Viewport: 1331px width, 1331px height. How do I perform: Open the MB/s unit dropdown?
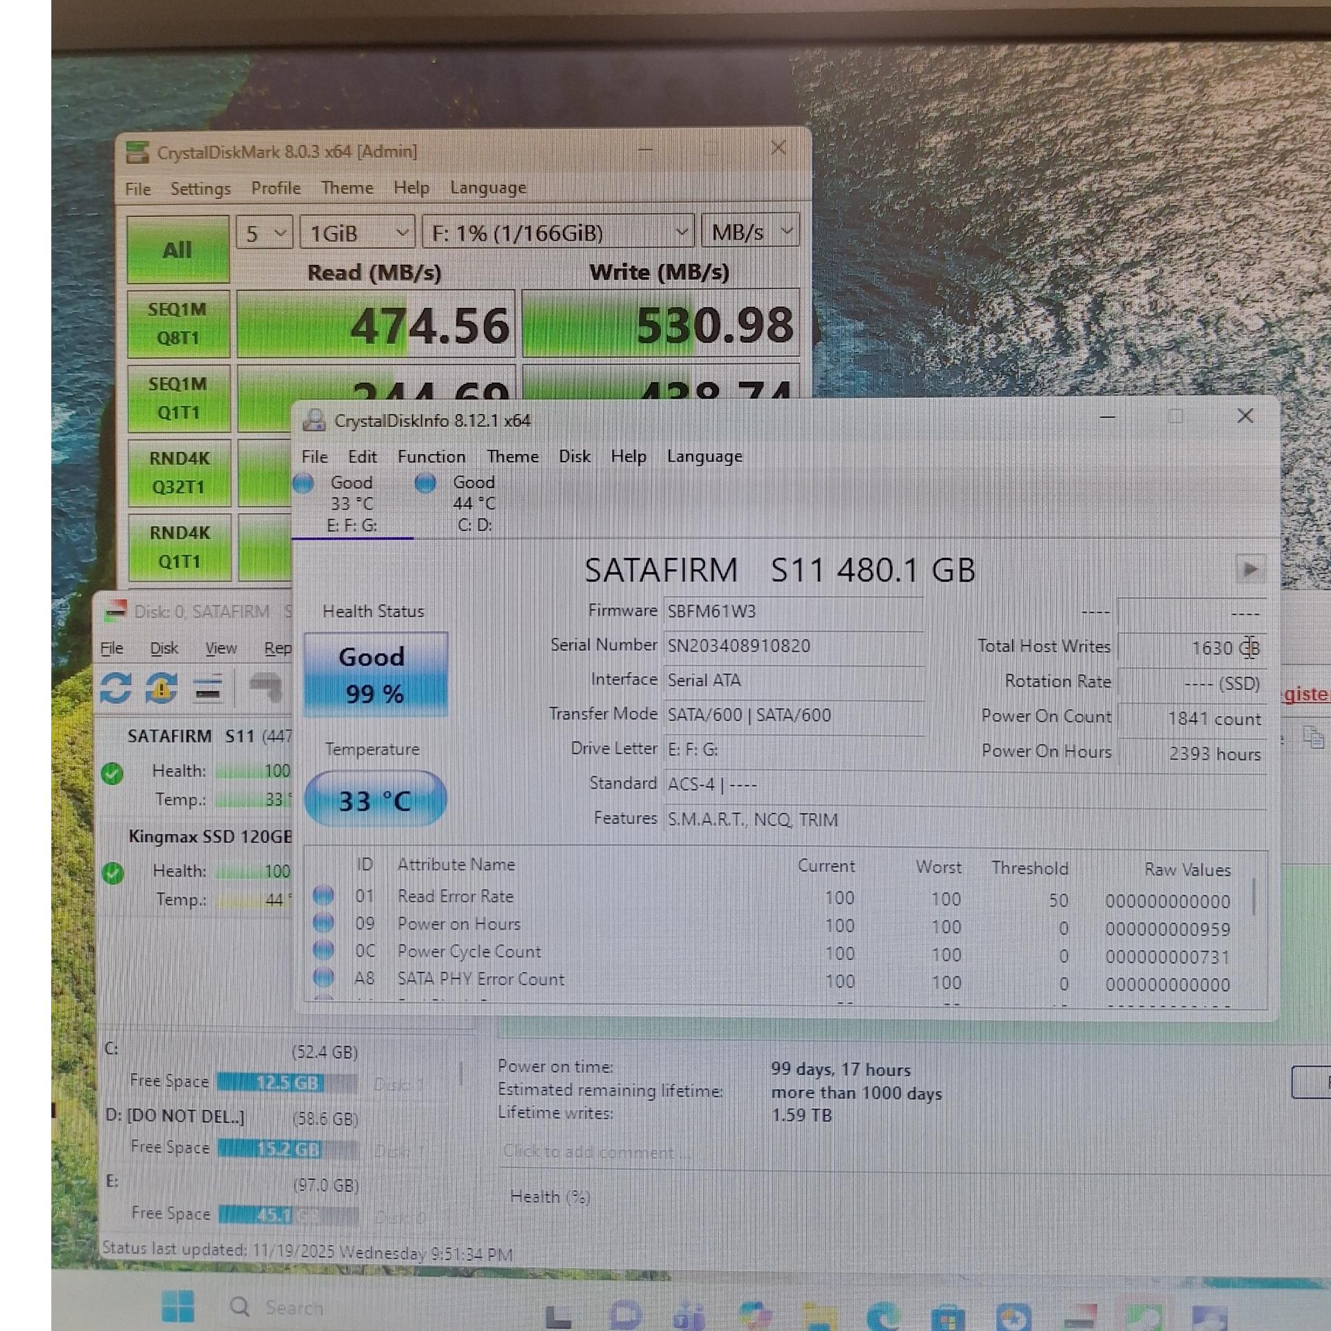point(750,232)
